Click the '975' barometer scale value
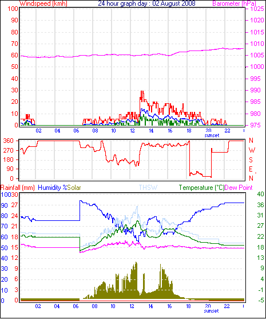 (256, 125)
